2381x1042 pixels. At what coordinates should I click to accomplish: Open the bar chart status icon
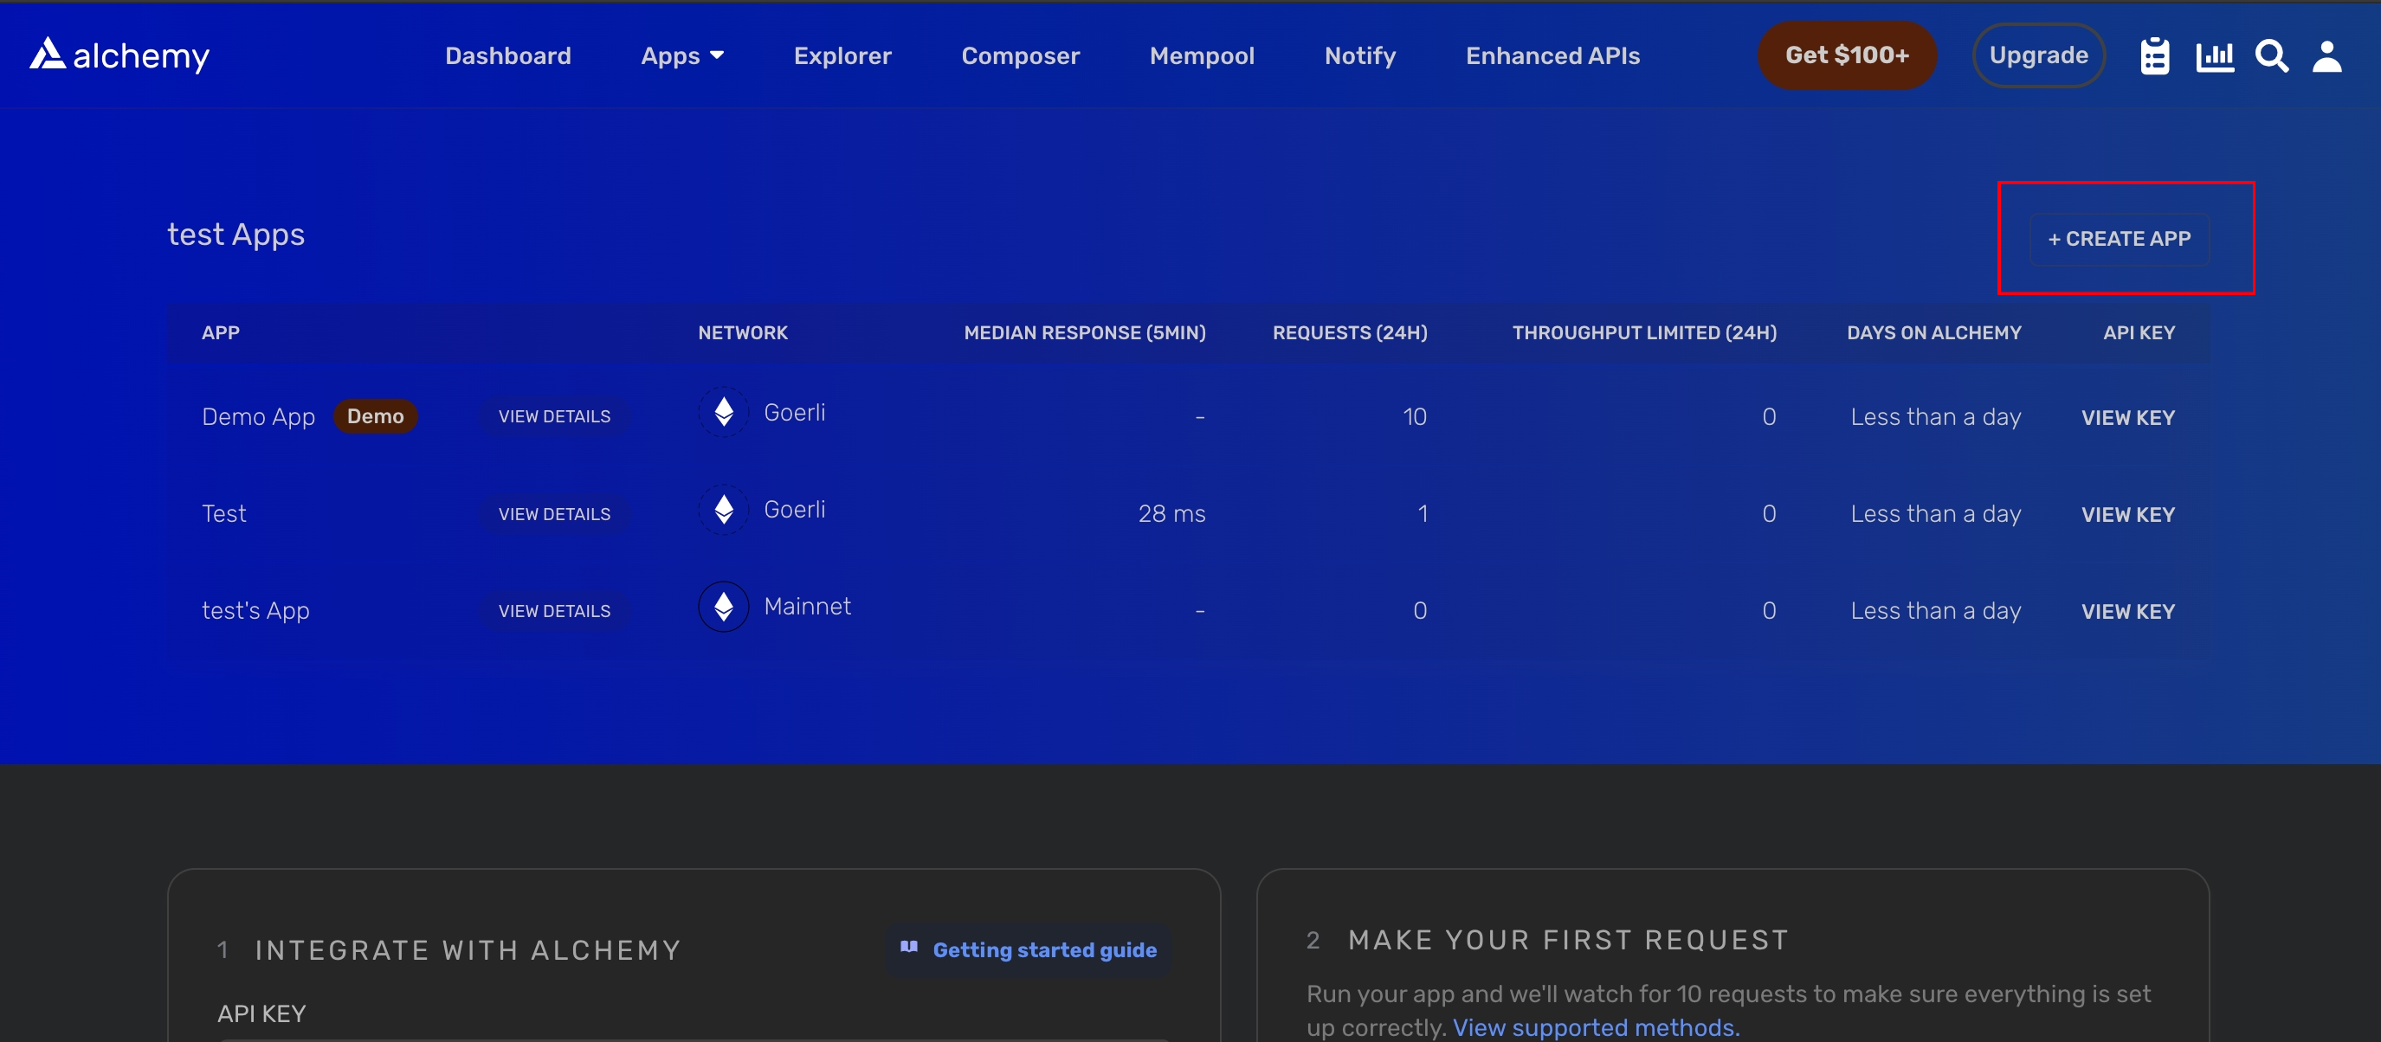tap(2215, 56)
